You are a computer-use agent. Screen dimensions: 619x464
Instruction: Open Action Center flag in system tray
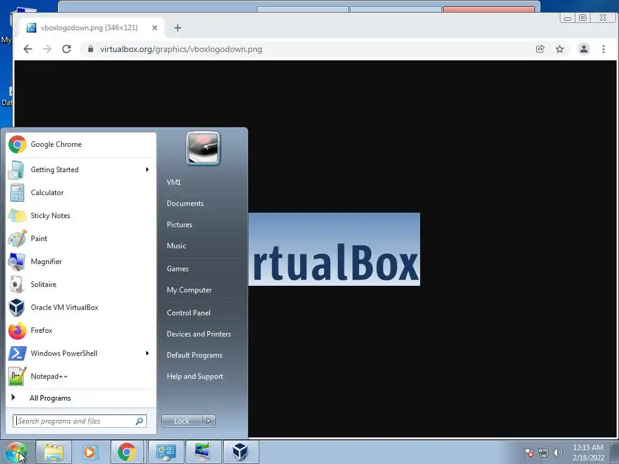(x=529, y=453)
